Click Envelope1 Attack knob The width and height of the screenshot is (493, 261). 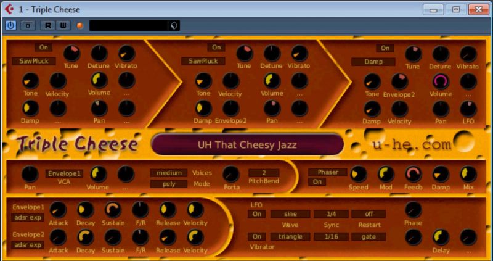(x=58, y=210)
